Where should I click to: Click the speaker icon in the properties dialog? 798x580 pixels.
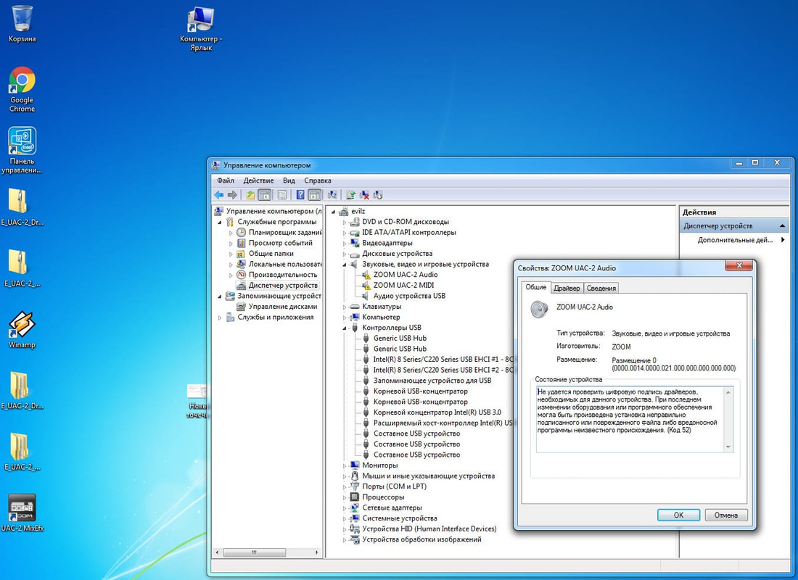coord(539,309)
